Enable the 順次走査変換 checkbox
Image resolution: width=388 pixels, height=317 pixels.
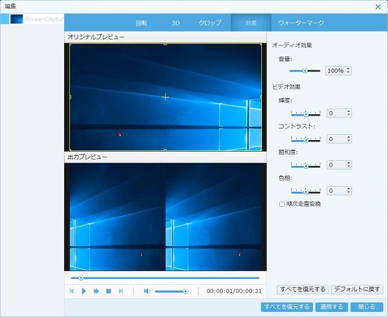click(281, 204)
